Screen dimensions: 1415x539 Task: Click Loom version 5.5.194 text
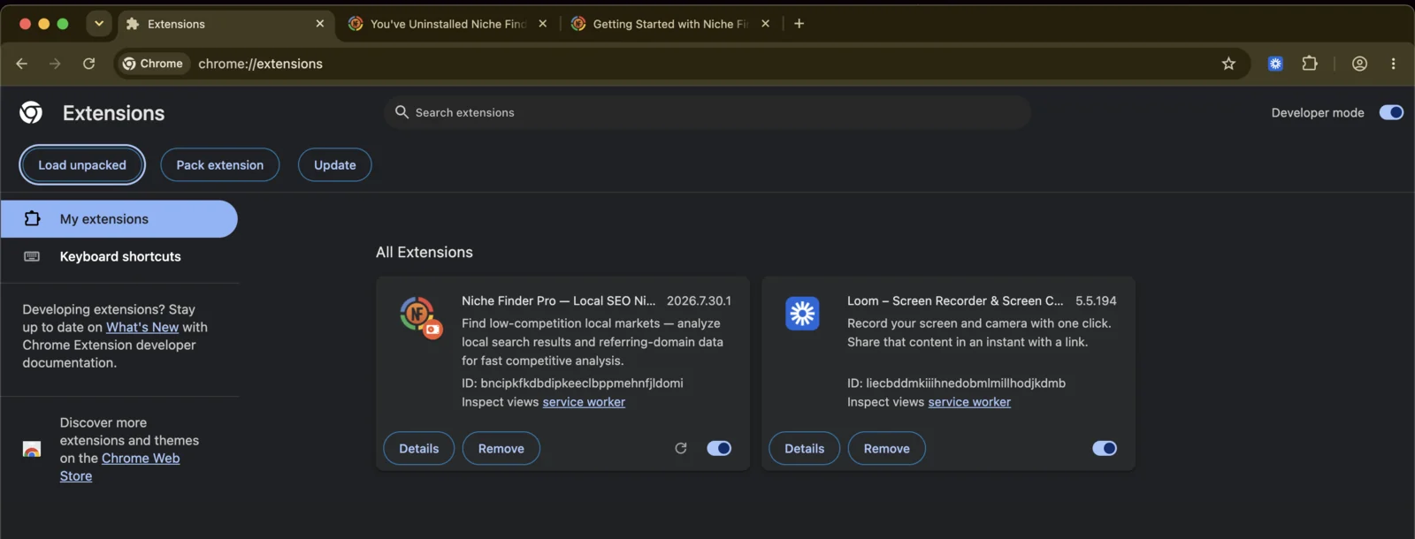tap(1096, 301)
